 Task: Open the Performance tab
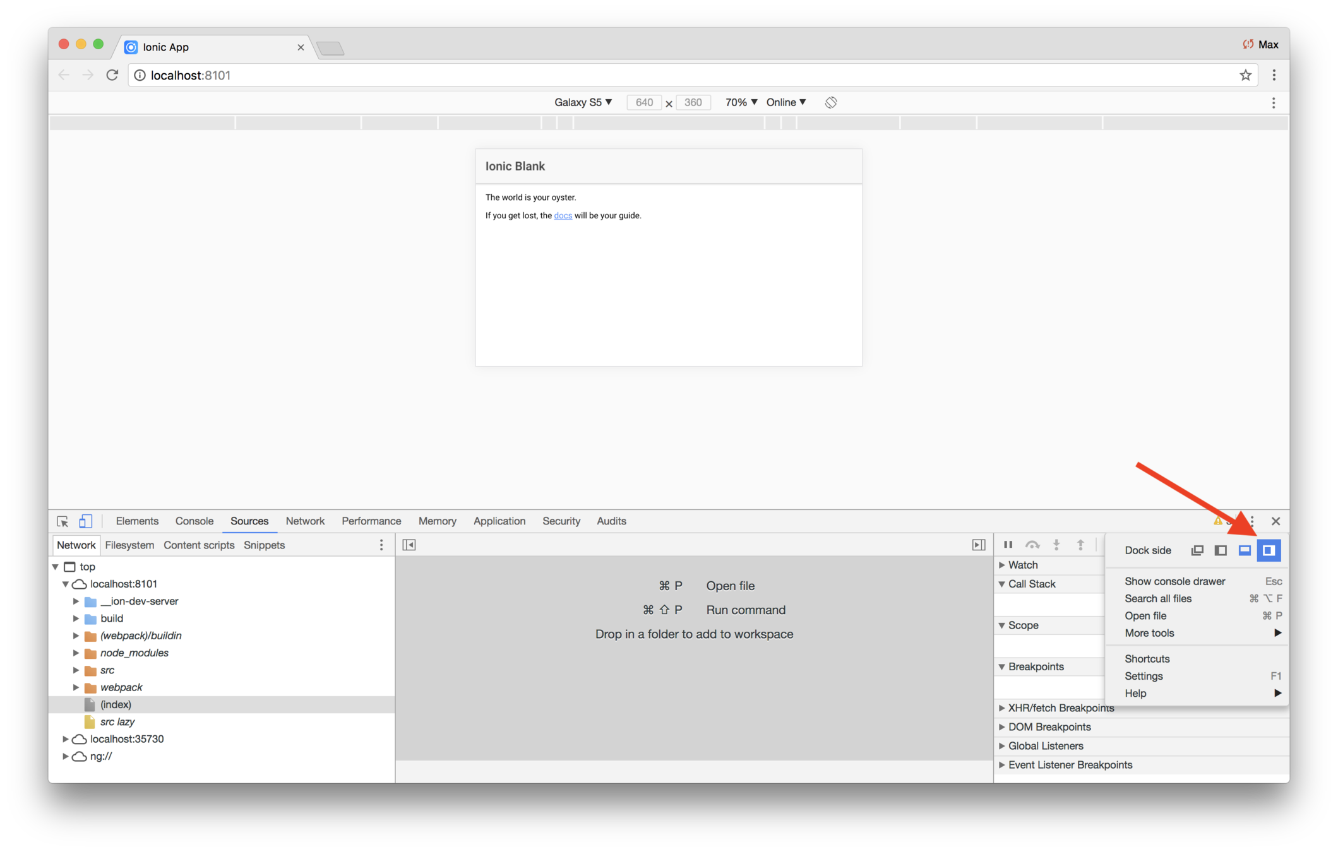coord(371,521)
